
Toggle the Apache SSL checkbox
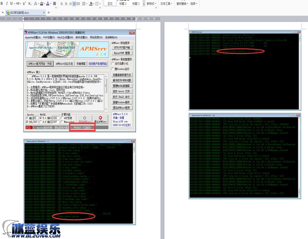tap(27, 122)
